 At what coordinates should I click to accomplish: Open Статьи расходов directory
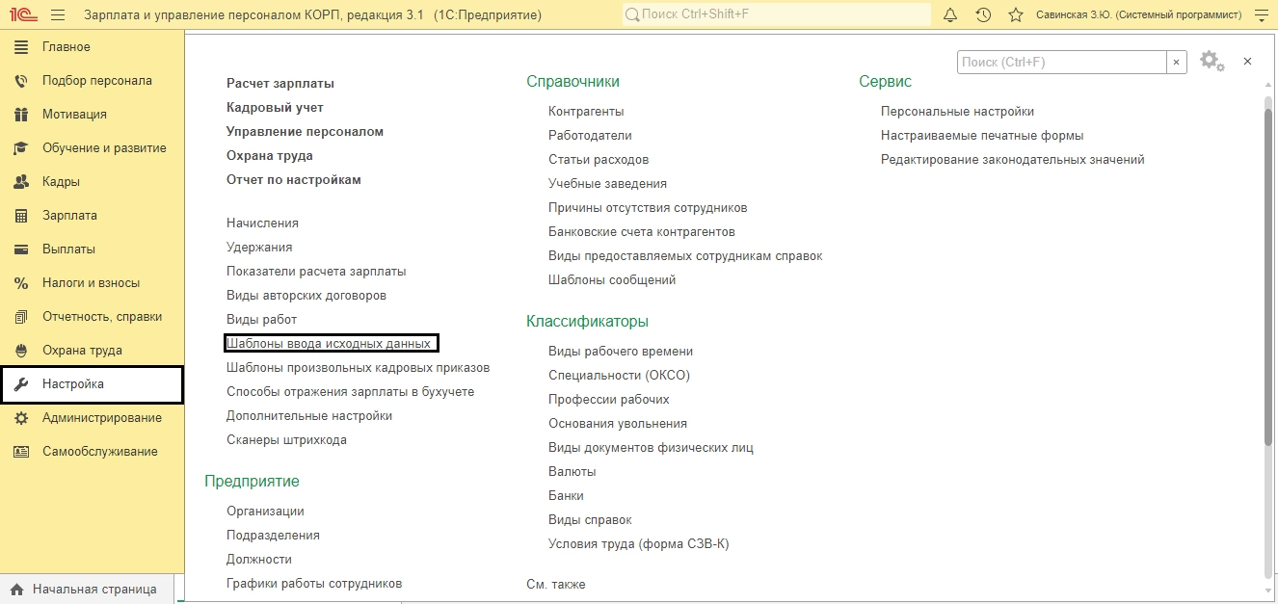pyautogui.click(x=599, y=160)
